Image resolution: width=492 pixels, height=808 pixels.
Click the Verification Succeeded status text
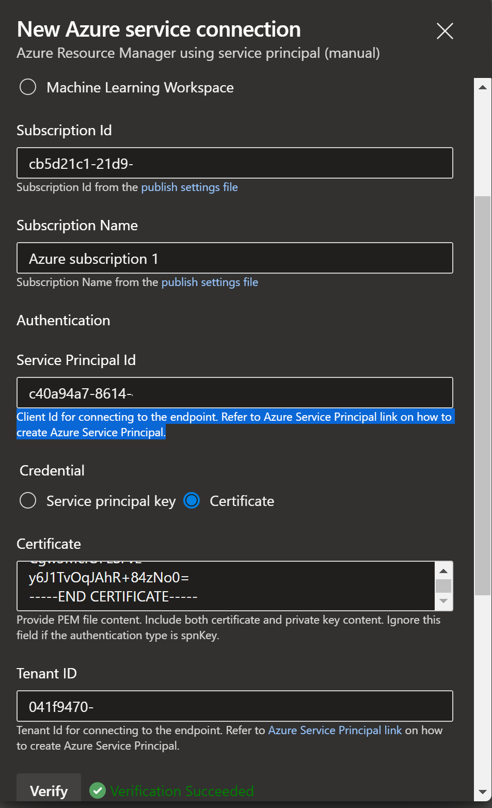(182, 791)
